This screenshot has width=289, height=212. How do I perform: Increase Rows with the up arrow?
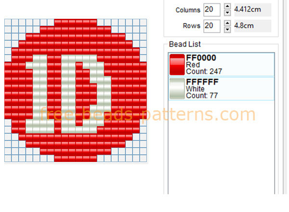(227, 23)
